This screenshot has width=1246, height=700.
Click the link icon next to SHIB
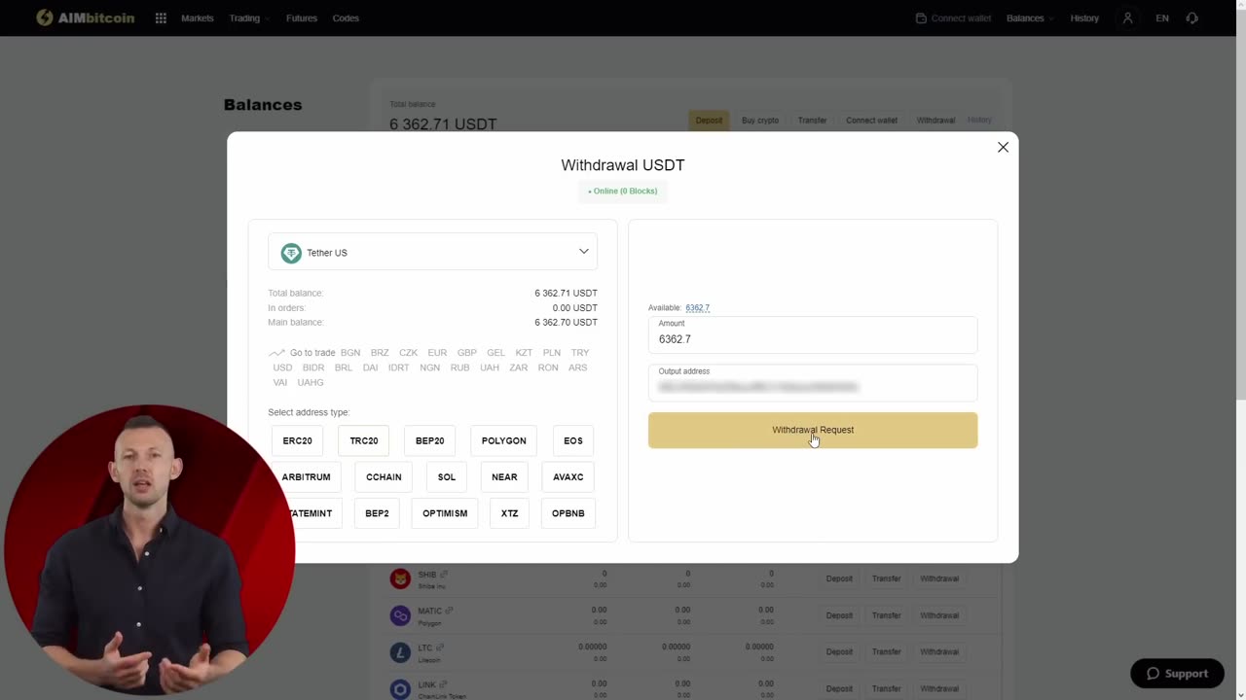coord(444,574)
